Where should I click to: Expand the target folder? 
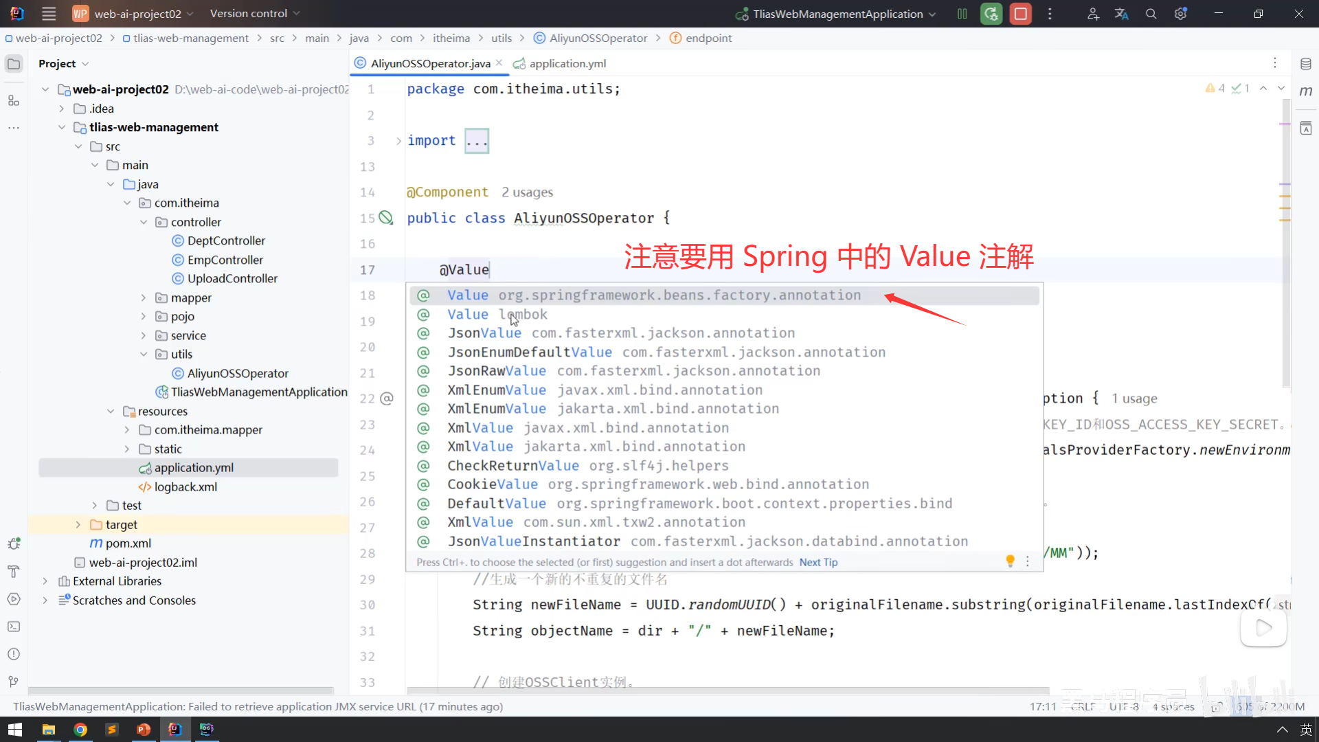pos(78,524)
